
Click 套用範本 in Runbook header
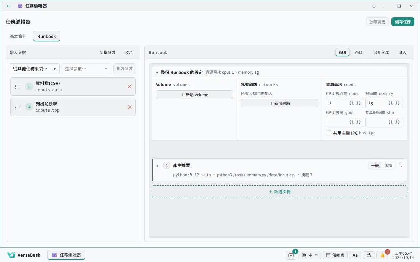pos(382,52)
